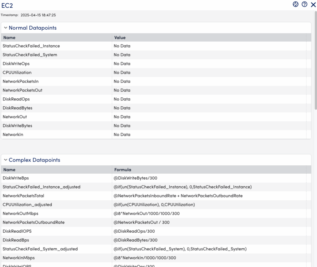This screenshot has height=267, width=317.
Task: Click the formula @NetworkPacketsOut / 300
Action: [141, 222]
